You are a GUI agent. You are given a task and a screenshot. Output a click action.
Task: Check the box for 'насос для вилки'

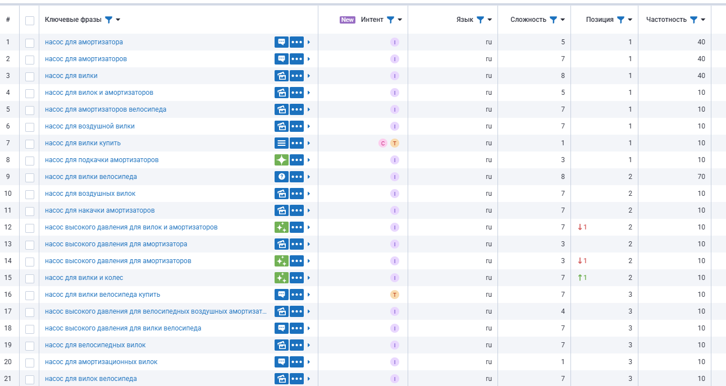(30, 76)
